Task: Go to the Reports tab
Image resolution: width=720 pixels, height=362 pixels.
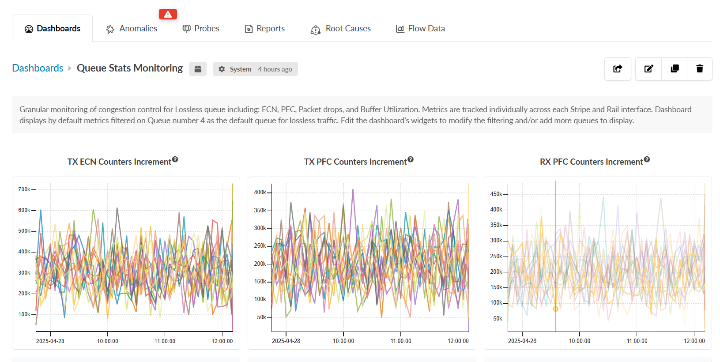Action: pyautogui.click(x=265, y=29)
